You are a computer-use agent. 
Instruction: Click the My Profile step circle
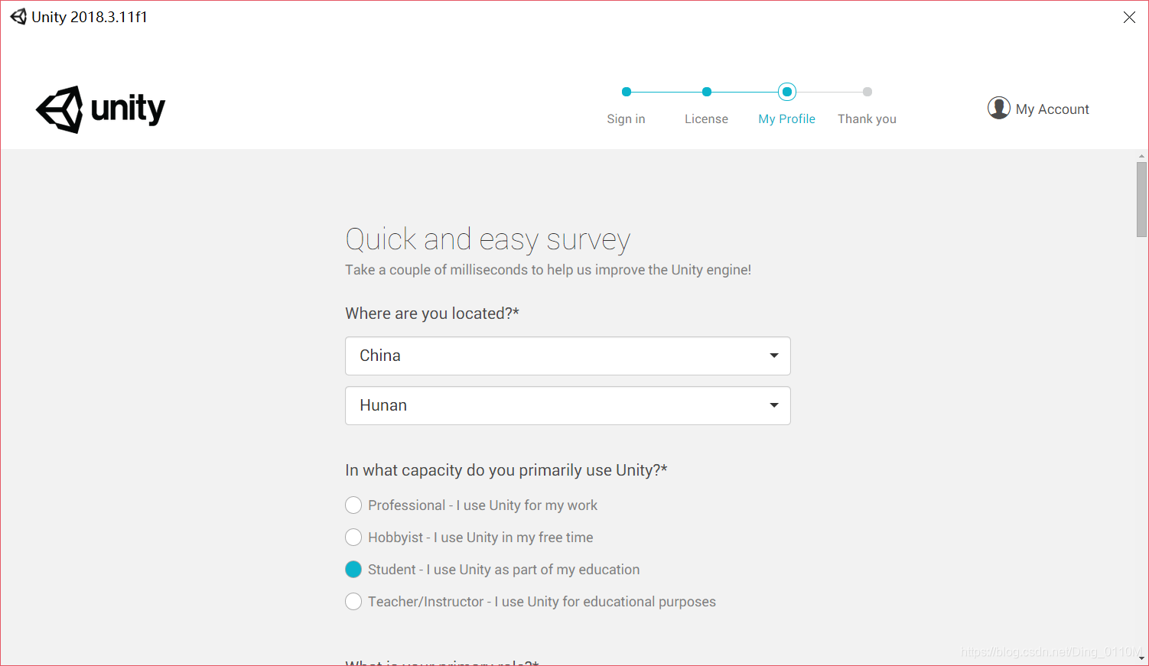(x=787, y=92)
